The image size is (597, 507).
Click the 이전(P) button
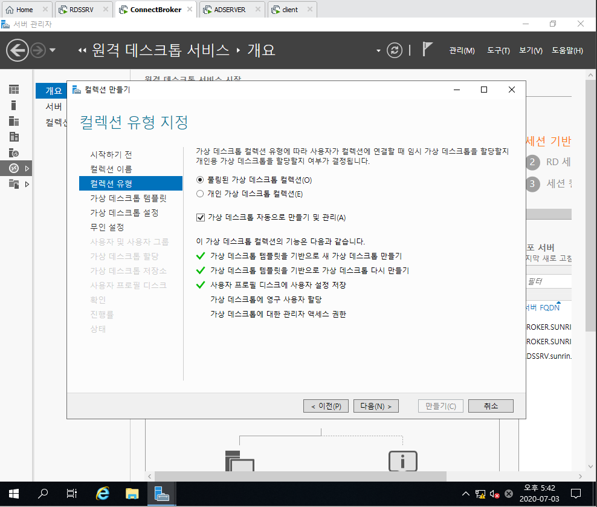coord(326,406)
